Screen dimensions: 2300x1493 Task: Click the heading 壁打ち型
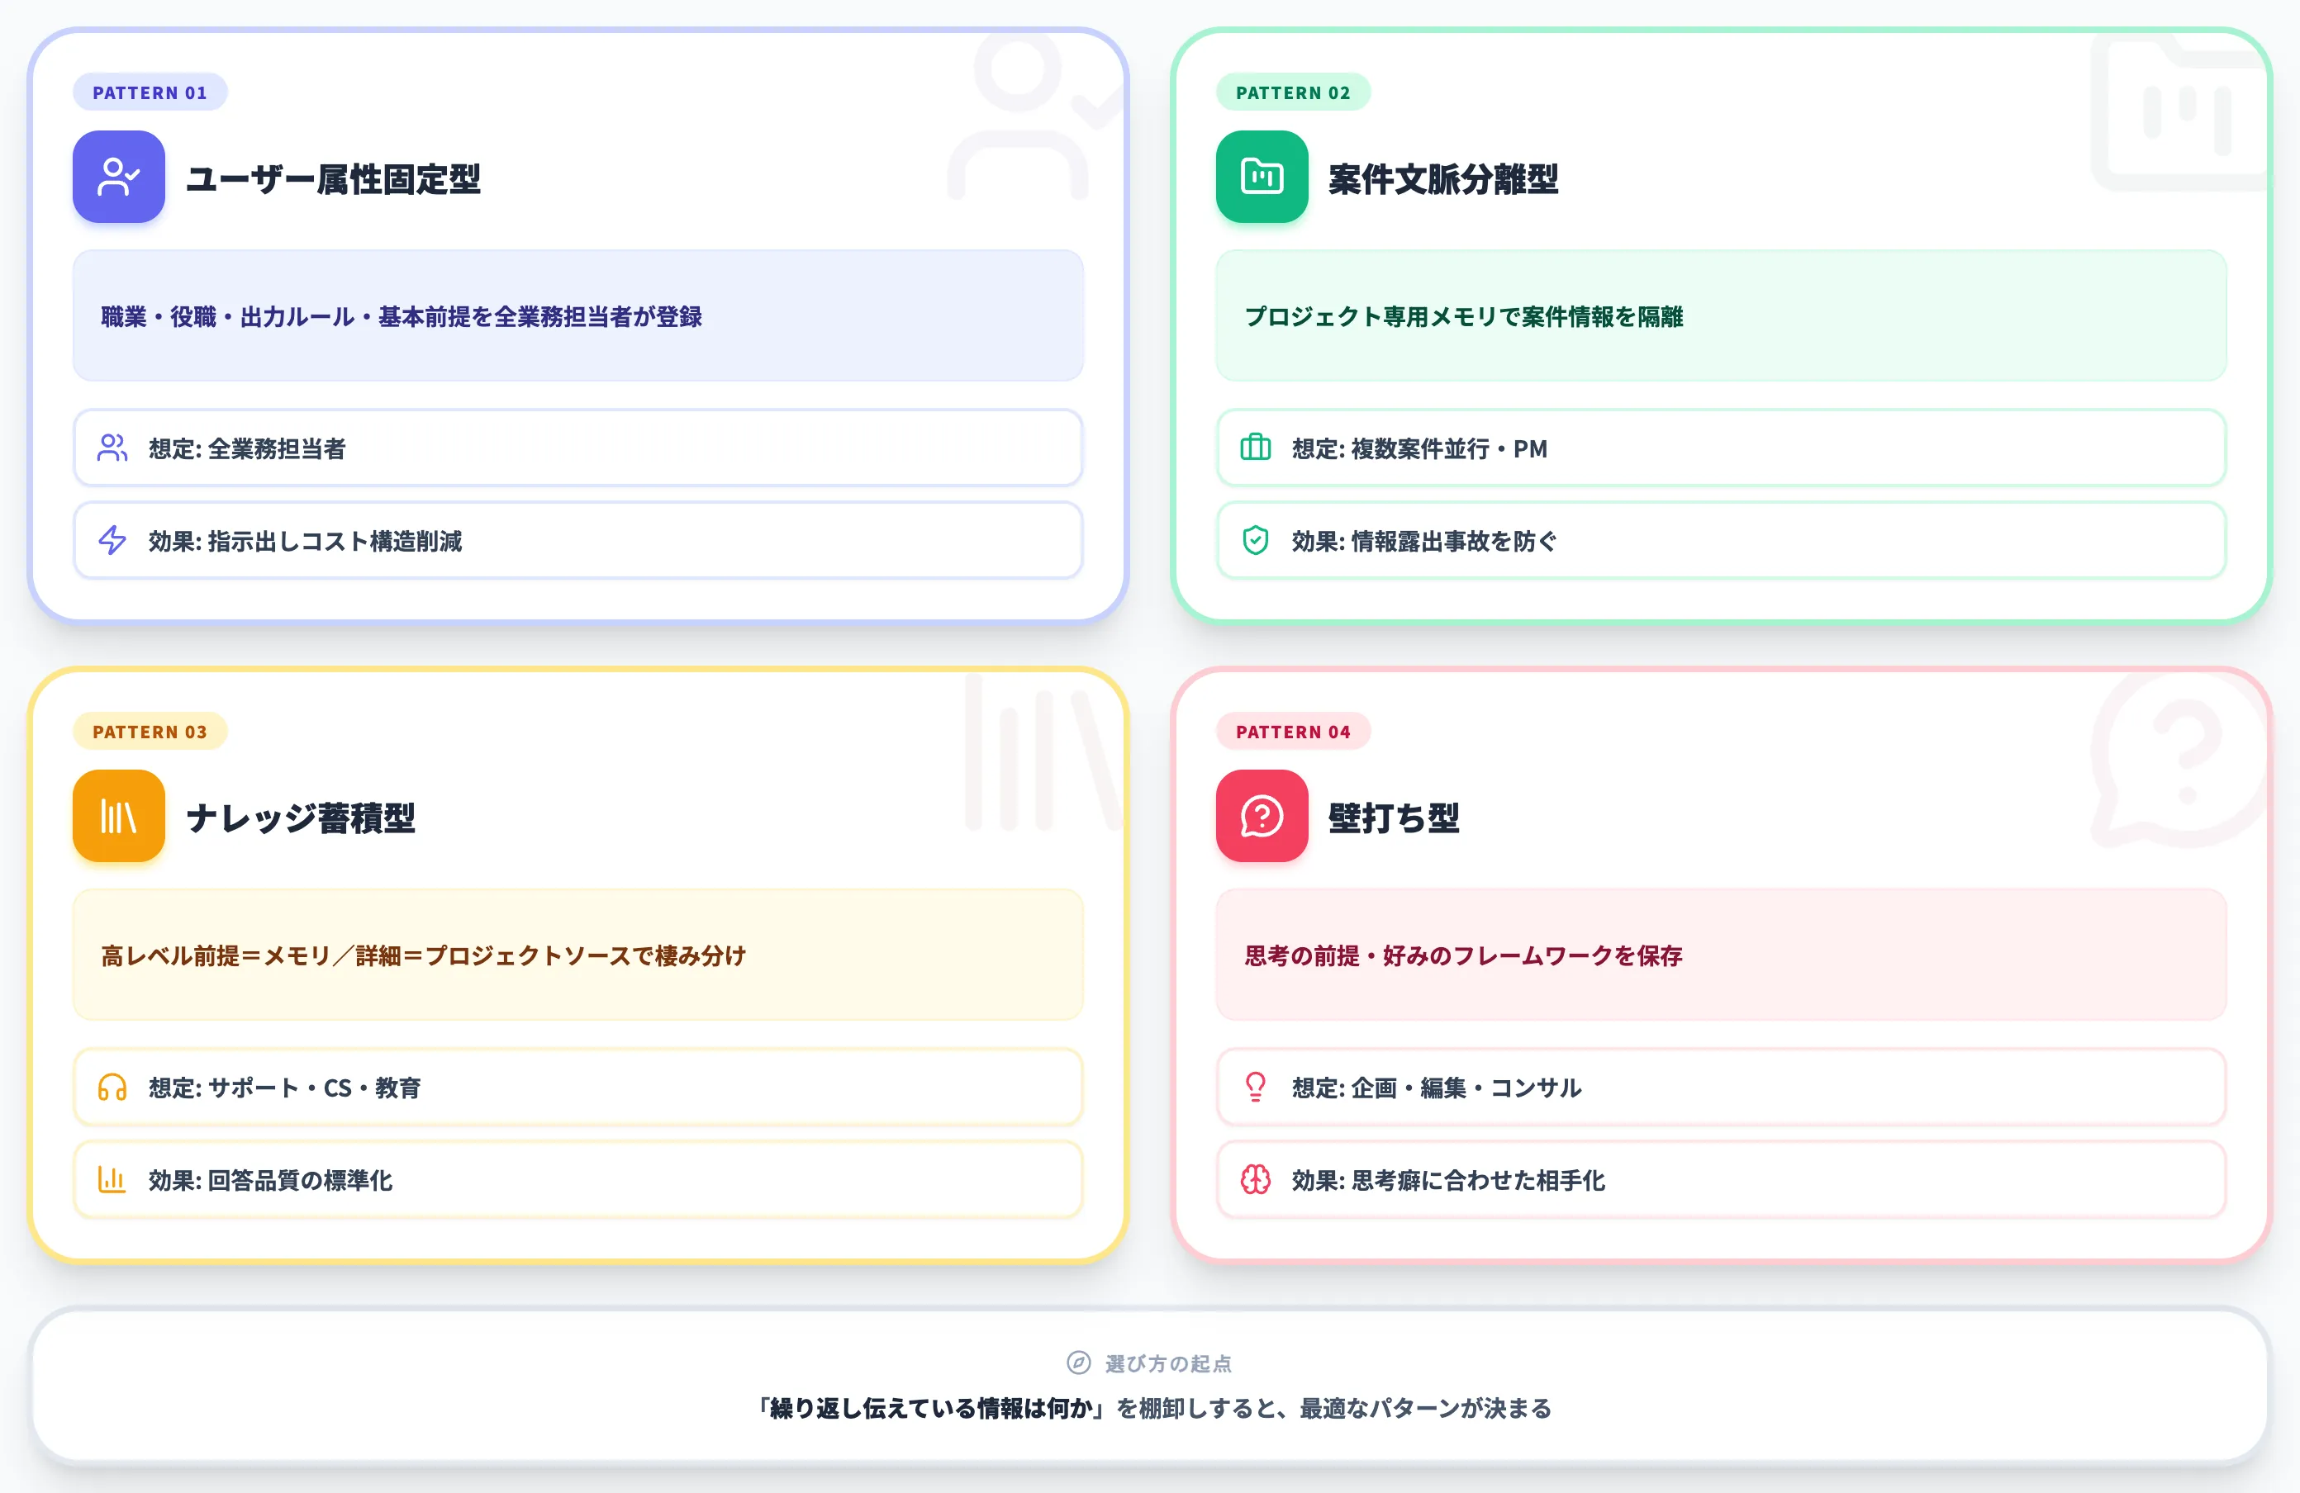(1395, 819)
